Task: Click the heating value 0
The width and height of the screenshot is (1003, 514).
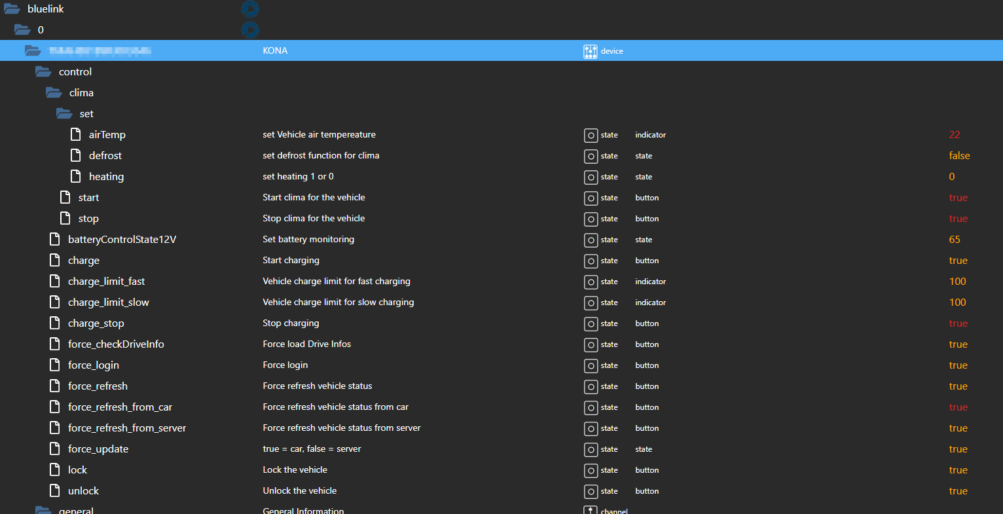Action: coord(952,177)
